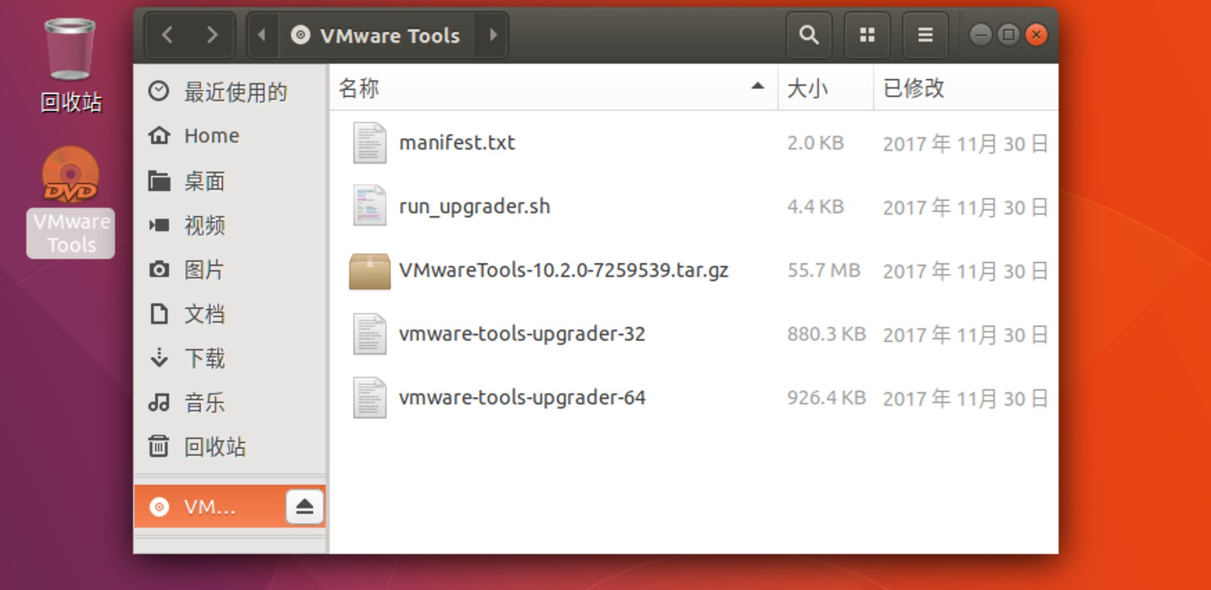This screenshot has height=590, width=1211.
Task: Click the path bar left scroll arrow
Action: click(263, 35)
